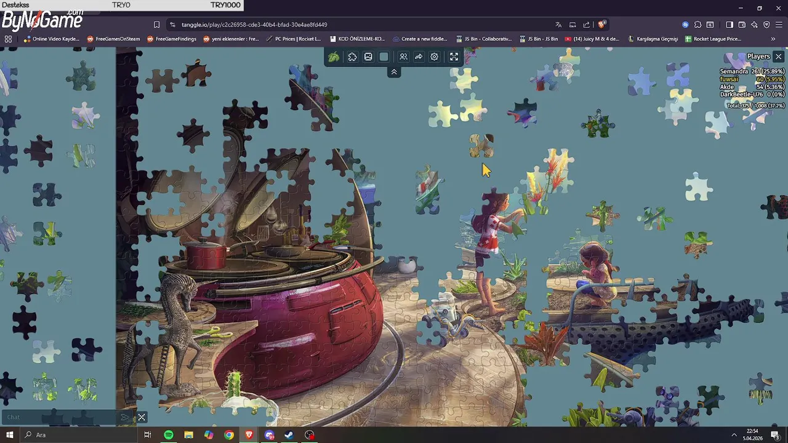Screen dimensions: 788x443
Task: Toggle the browser sidebar panel
Action: (730, 25)
